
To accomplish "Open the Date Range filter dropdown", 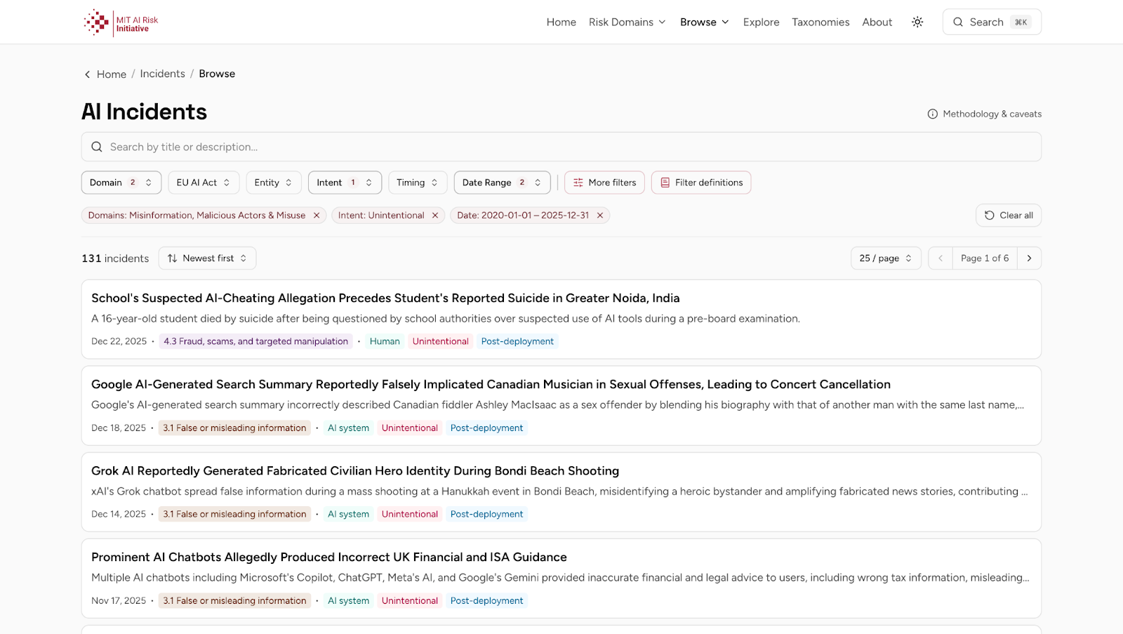I will point(502,183).
